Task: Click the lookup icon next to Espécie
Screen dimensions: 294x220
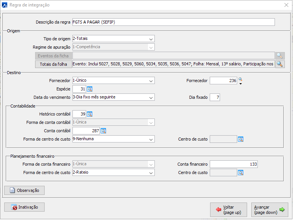Action: pos(90,89)
